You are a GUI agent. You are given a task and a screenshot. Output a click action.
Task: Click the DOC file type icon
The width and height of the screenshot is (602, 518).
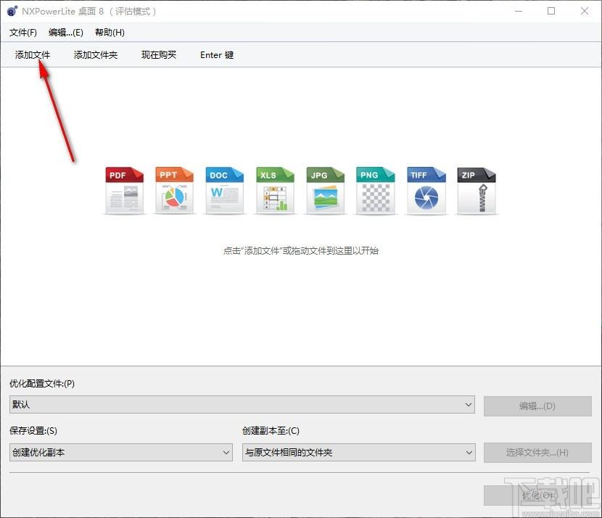click(225, 190)
